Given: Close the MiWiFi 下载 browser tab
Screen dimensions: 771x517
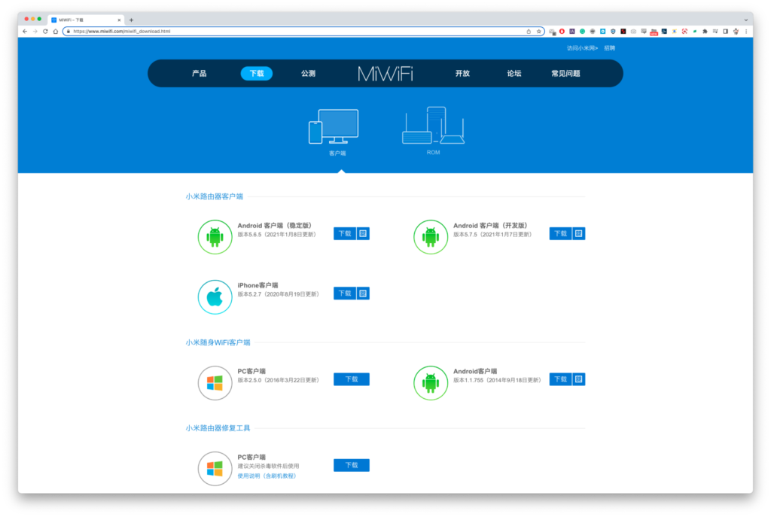Looking at the screenshot, I should (119, 20).
